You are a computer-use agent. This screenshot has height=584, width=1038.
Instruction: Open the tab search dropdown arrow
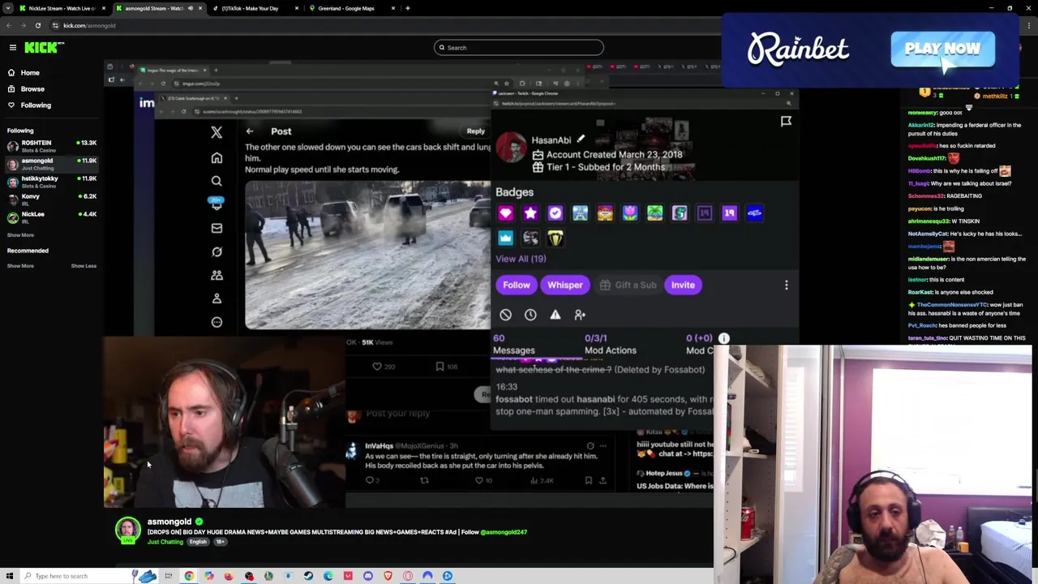8,8
